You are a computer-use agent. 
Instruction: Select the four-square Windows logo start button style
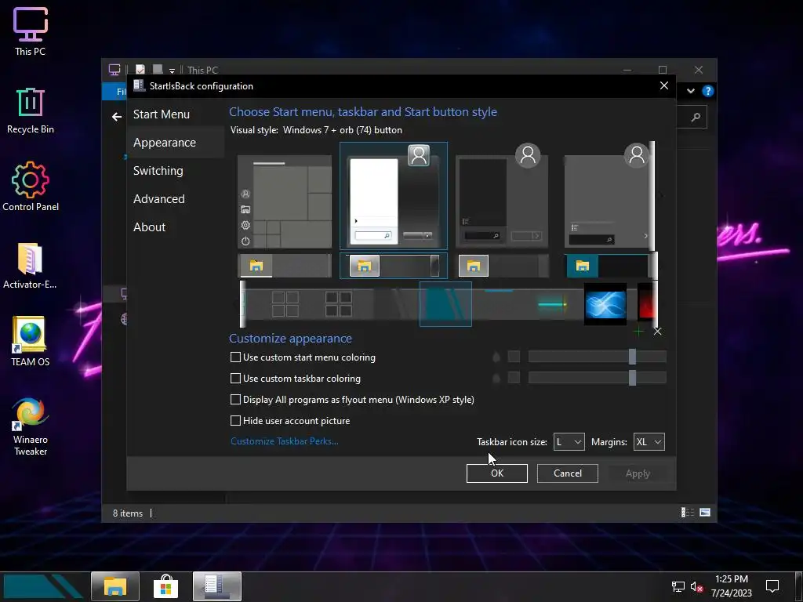(x=285, y=304)
